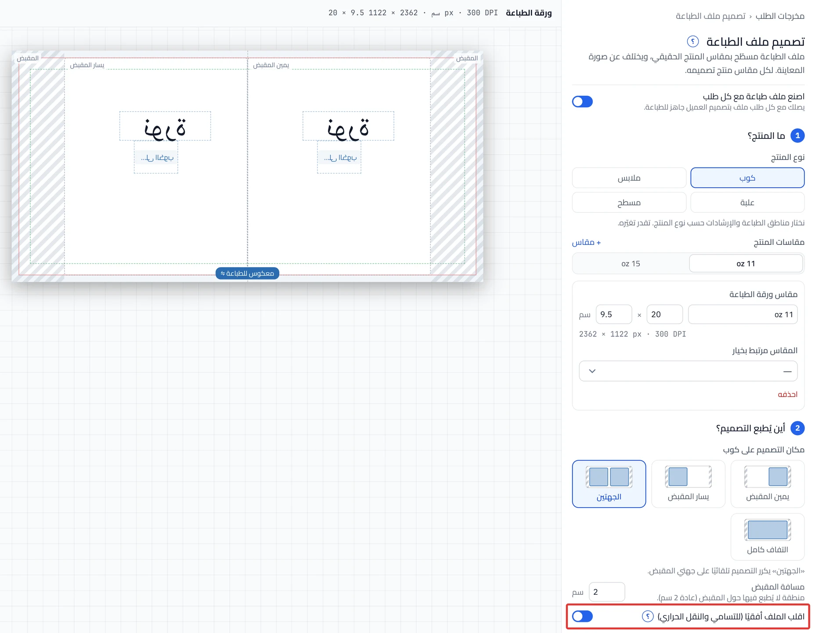Click مخرجات الطلب breadcrumb link
Viewport: 815px width, 633px height.
(780, 16)
